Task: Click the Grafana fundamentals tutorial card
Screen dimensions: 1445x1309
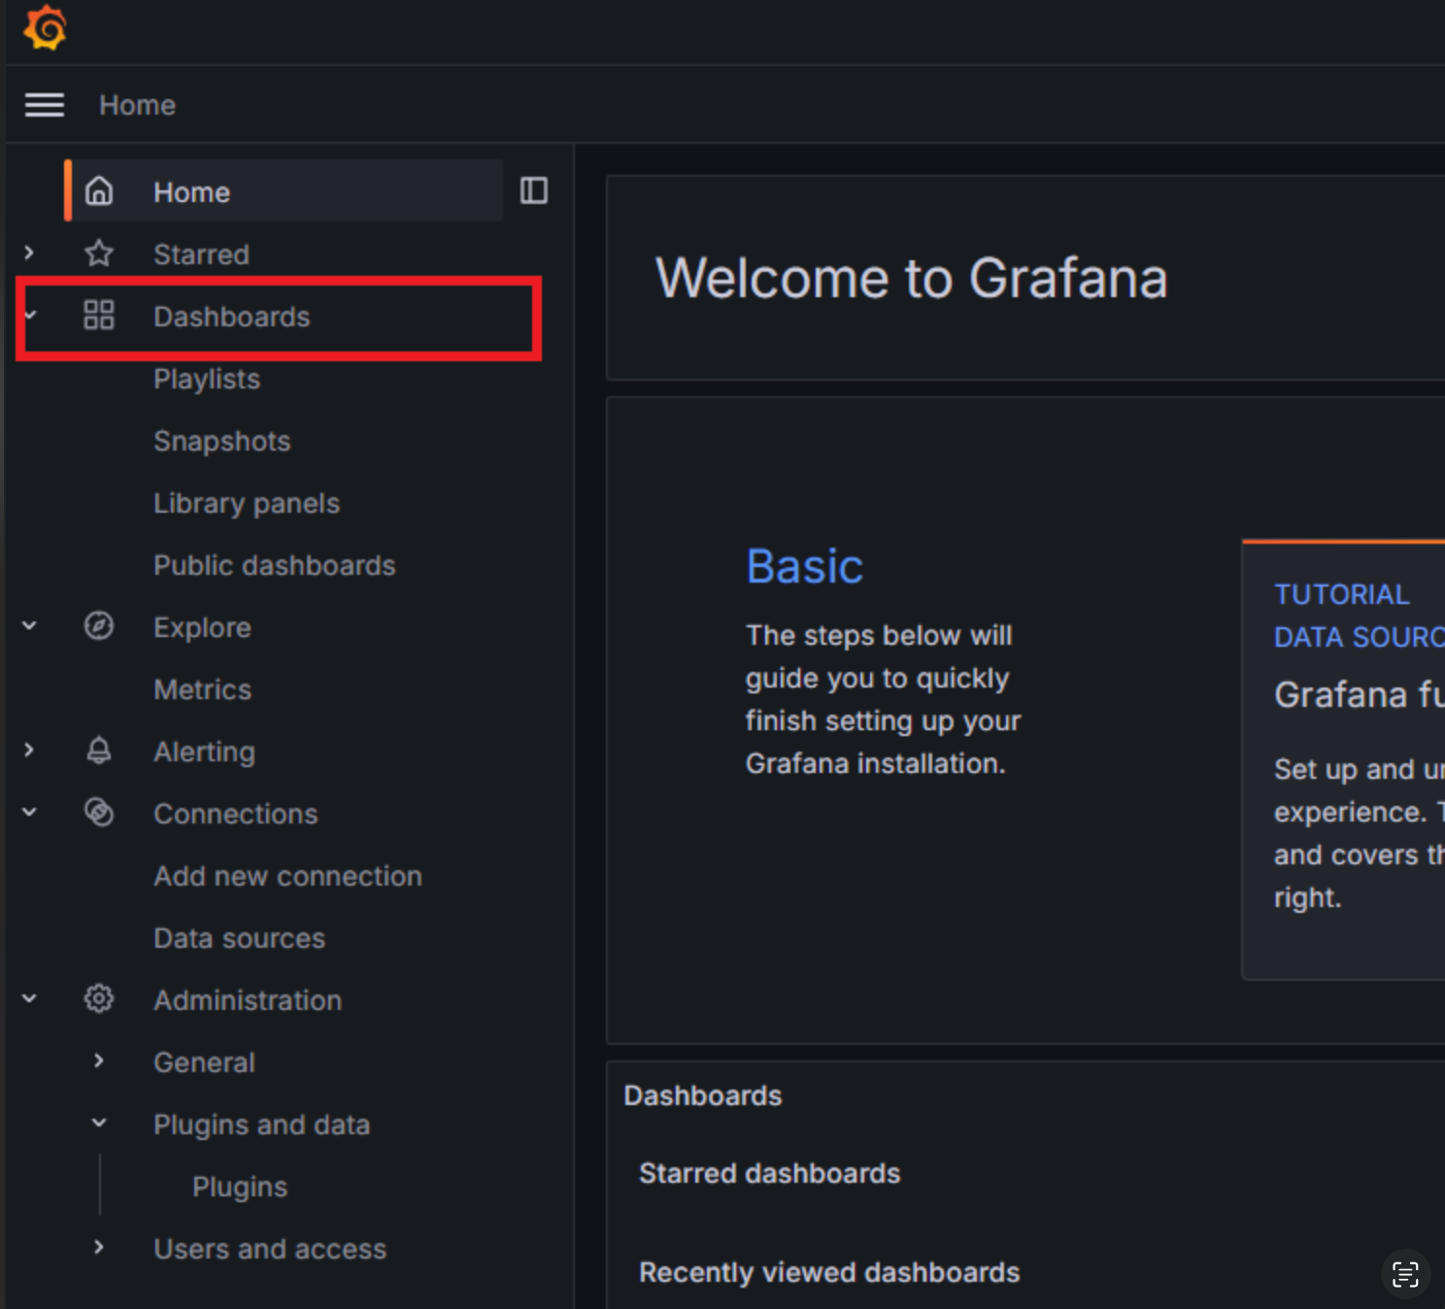Action: pyautogui.click(x=1344, y=759)
